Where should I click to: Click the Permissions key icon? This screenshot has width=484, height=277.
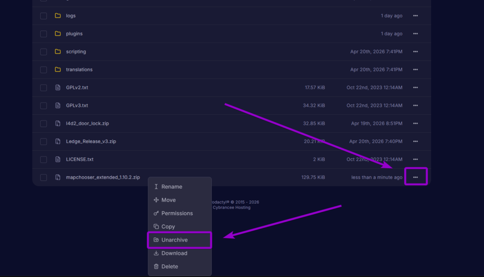156,213
